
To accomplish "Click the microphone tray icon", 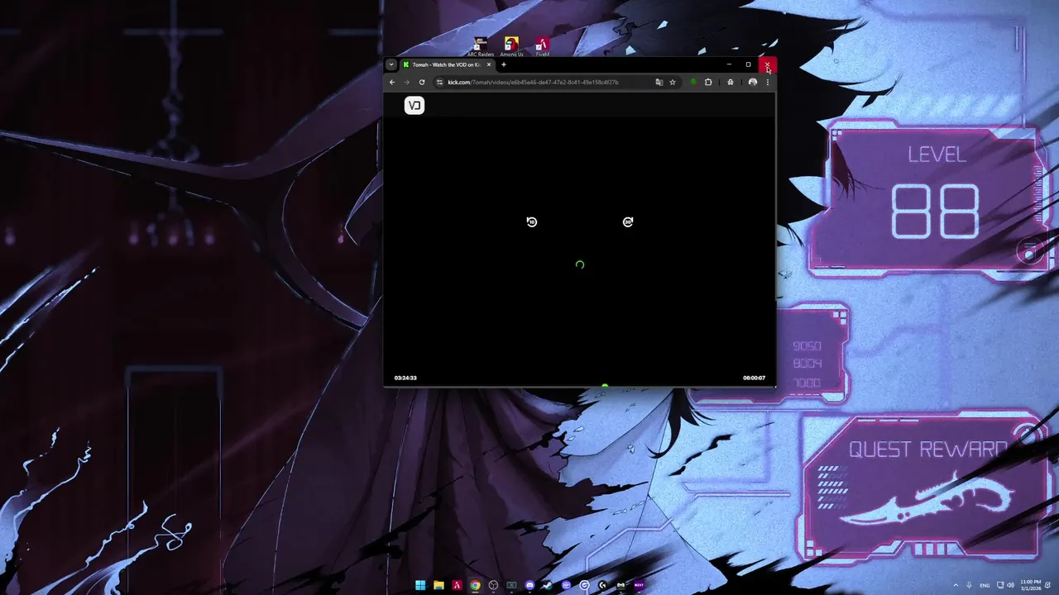I will pos(969,585).
